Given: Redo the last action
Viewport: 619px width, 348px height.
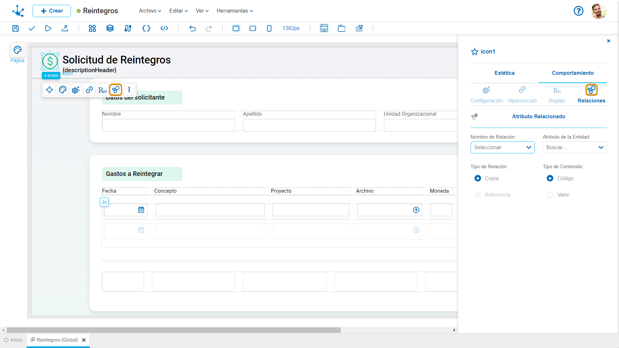Looking at the screenshot, I should (x=209, y=28).
